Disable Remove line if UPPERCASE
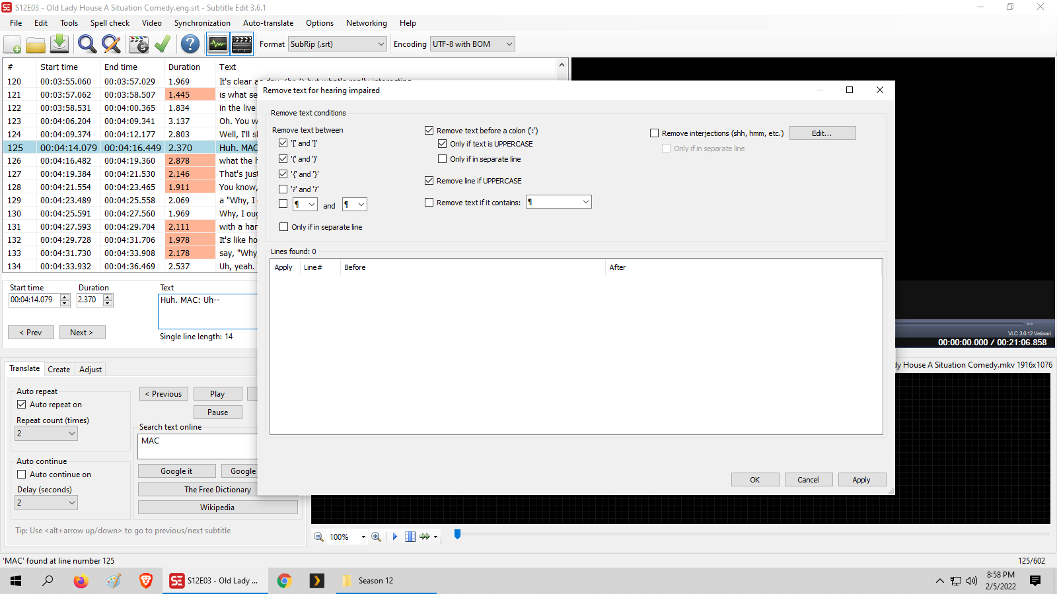This screenshot has height=594, width=1057. 429,180
